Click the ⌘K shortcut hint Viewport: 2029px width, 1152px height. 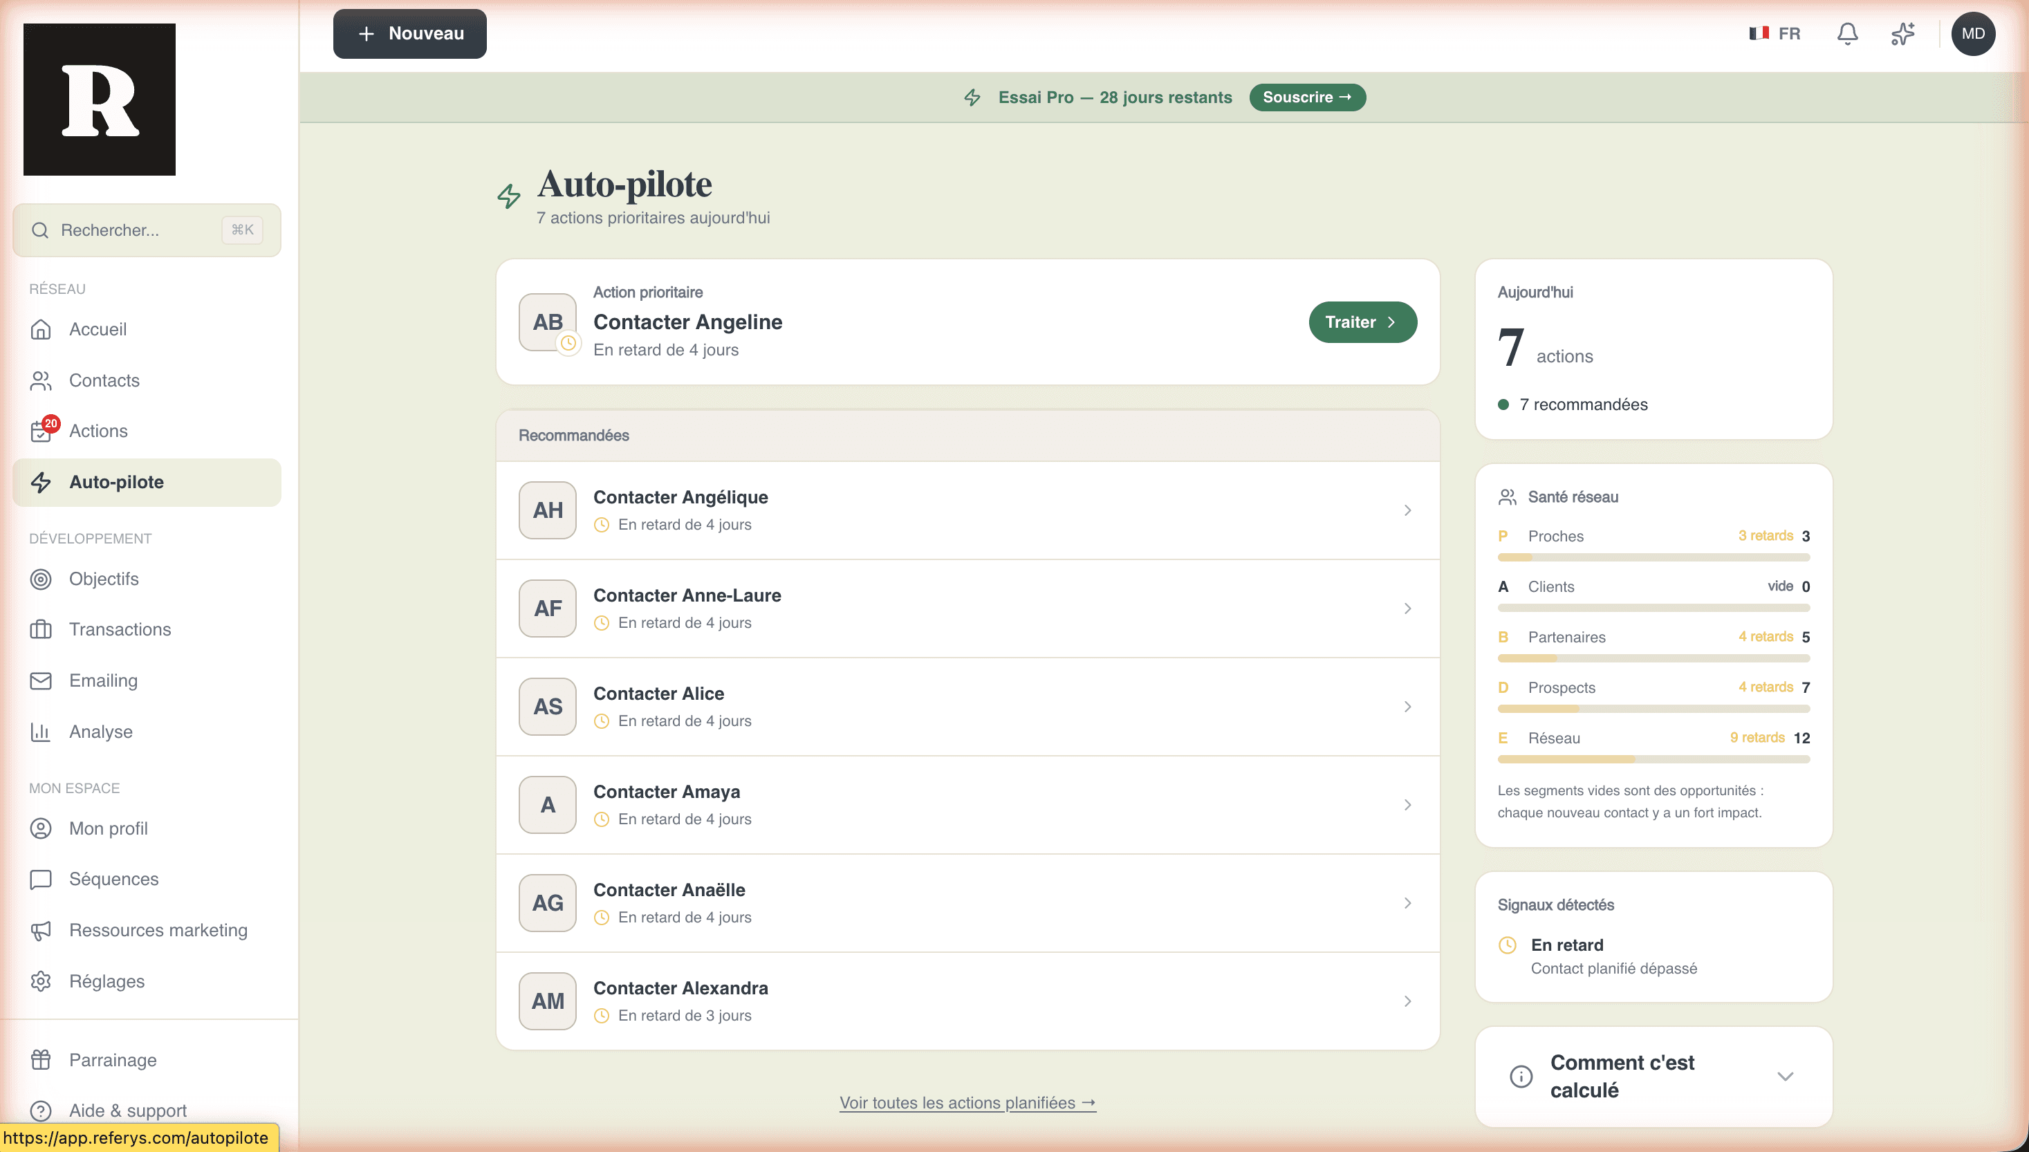(x=242, y=230)
